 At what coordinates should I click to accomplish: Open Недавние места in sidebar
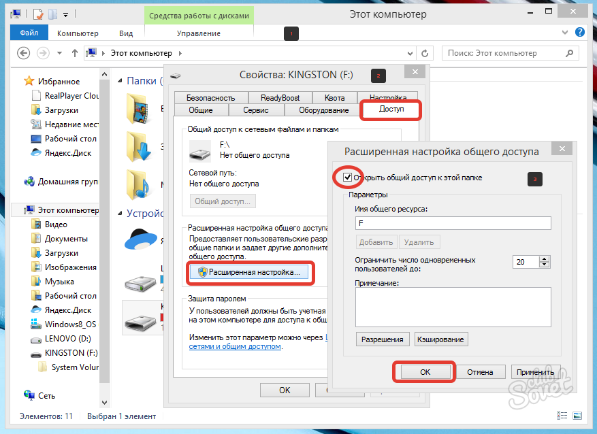(65, 124)
